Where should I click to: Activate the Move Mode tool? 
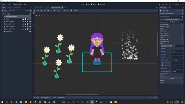tap(38, 11)
